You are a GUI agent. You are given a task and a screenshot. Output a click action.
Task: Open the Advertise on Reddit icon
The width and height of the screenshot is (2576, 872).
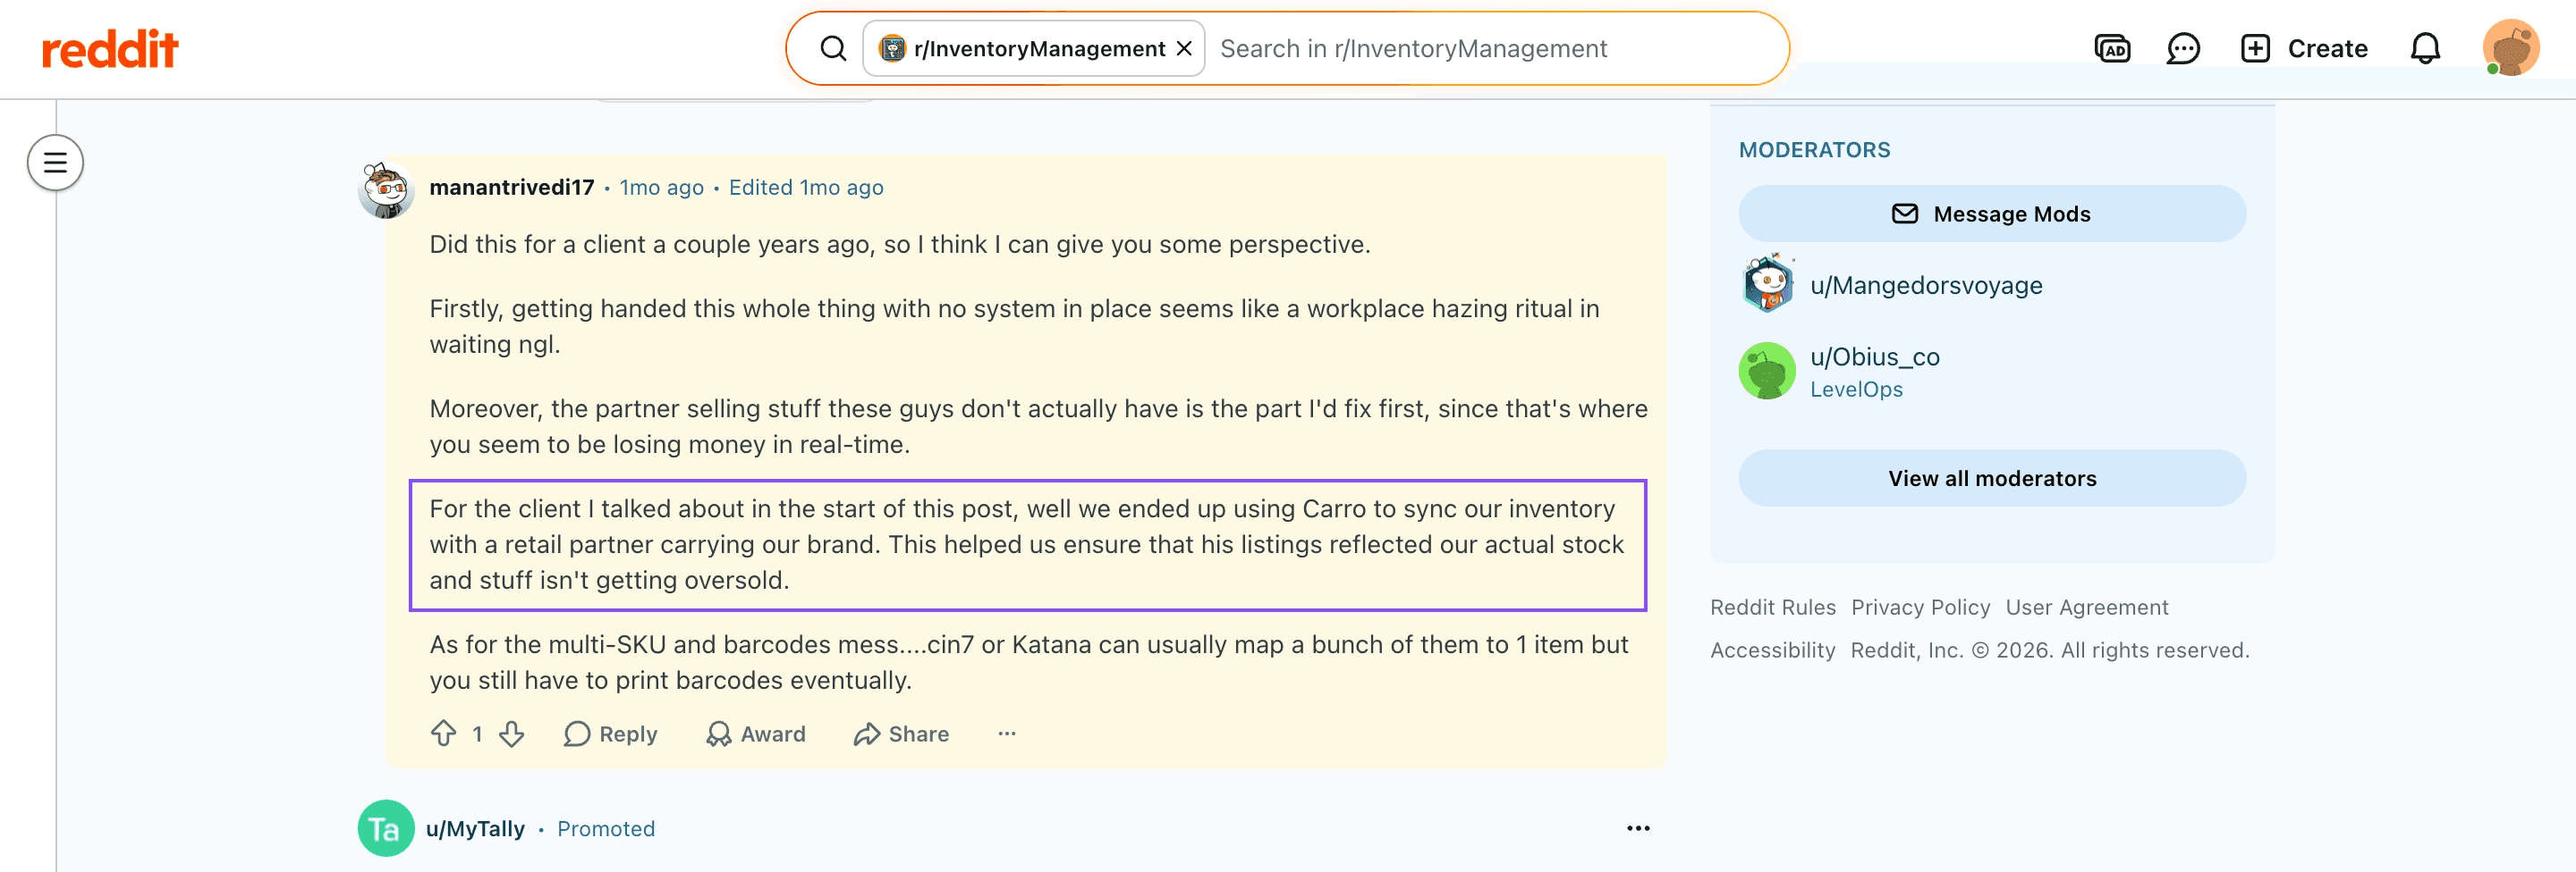(x=2112, y=48)
